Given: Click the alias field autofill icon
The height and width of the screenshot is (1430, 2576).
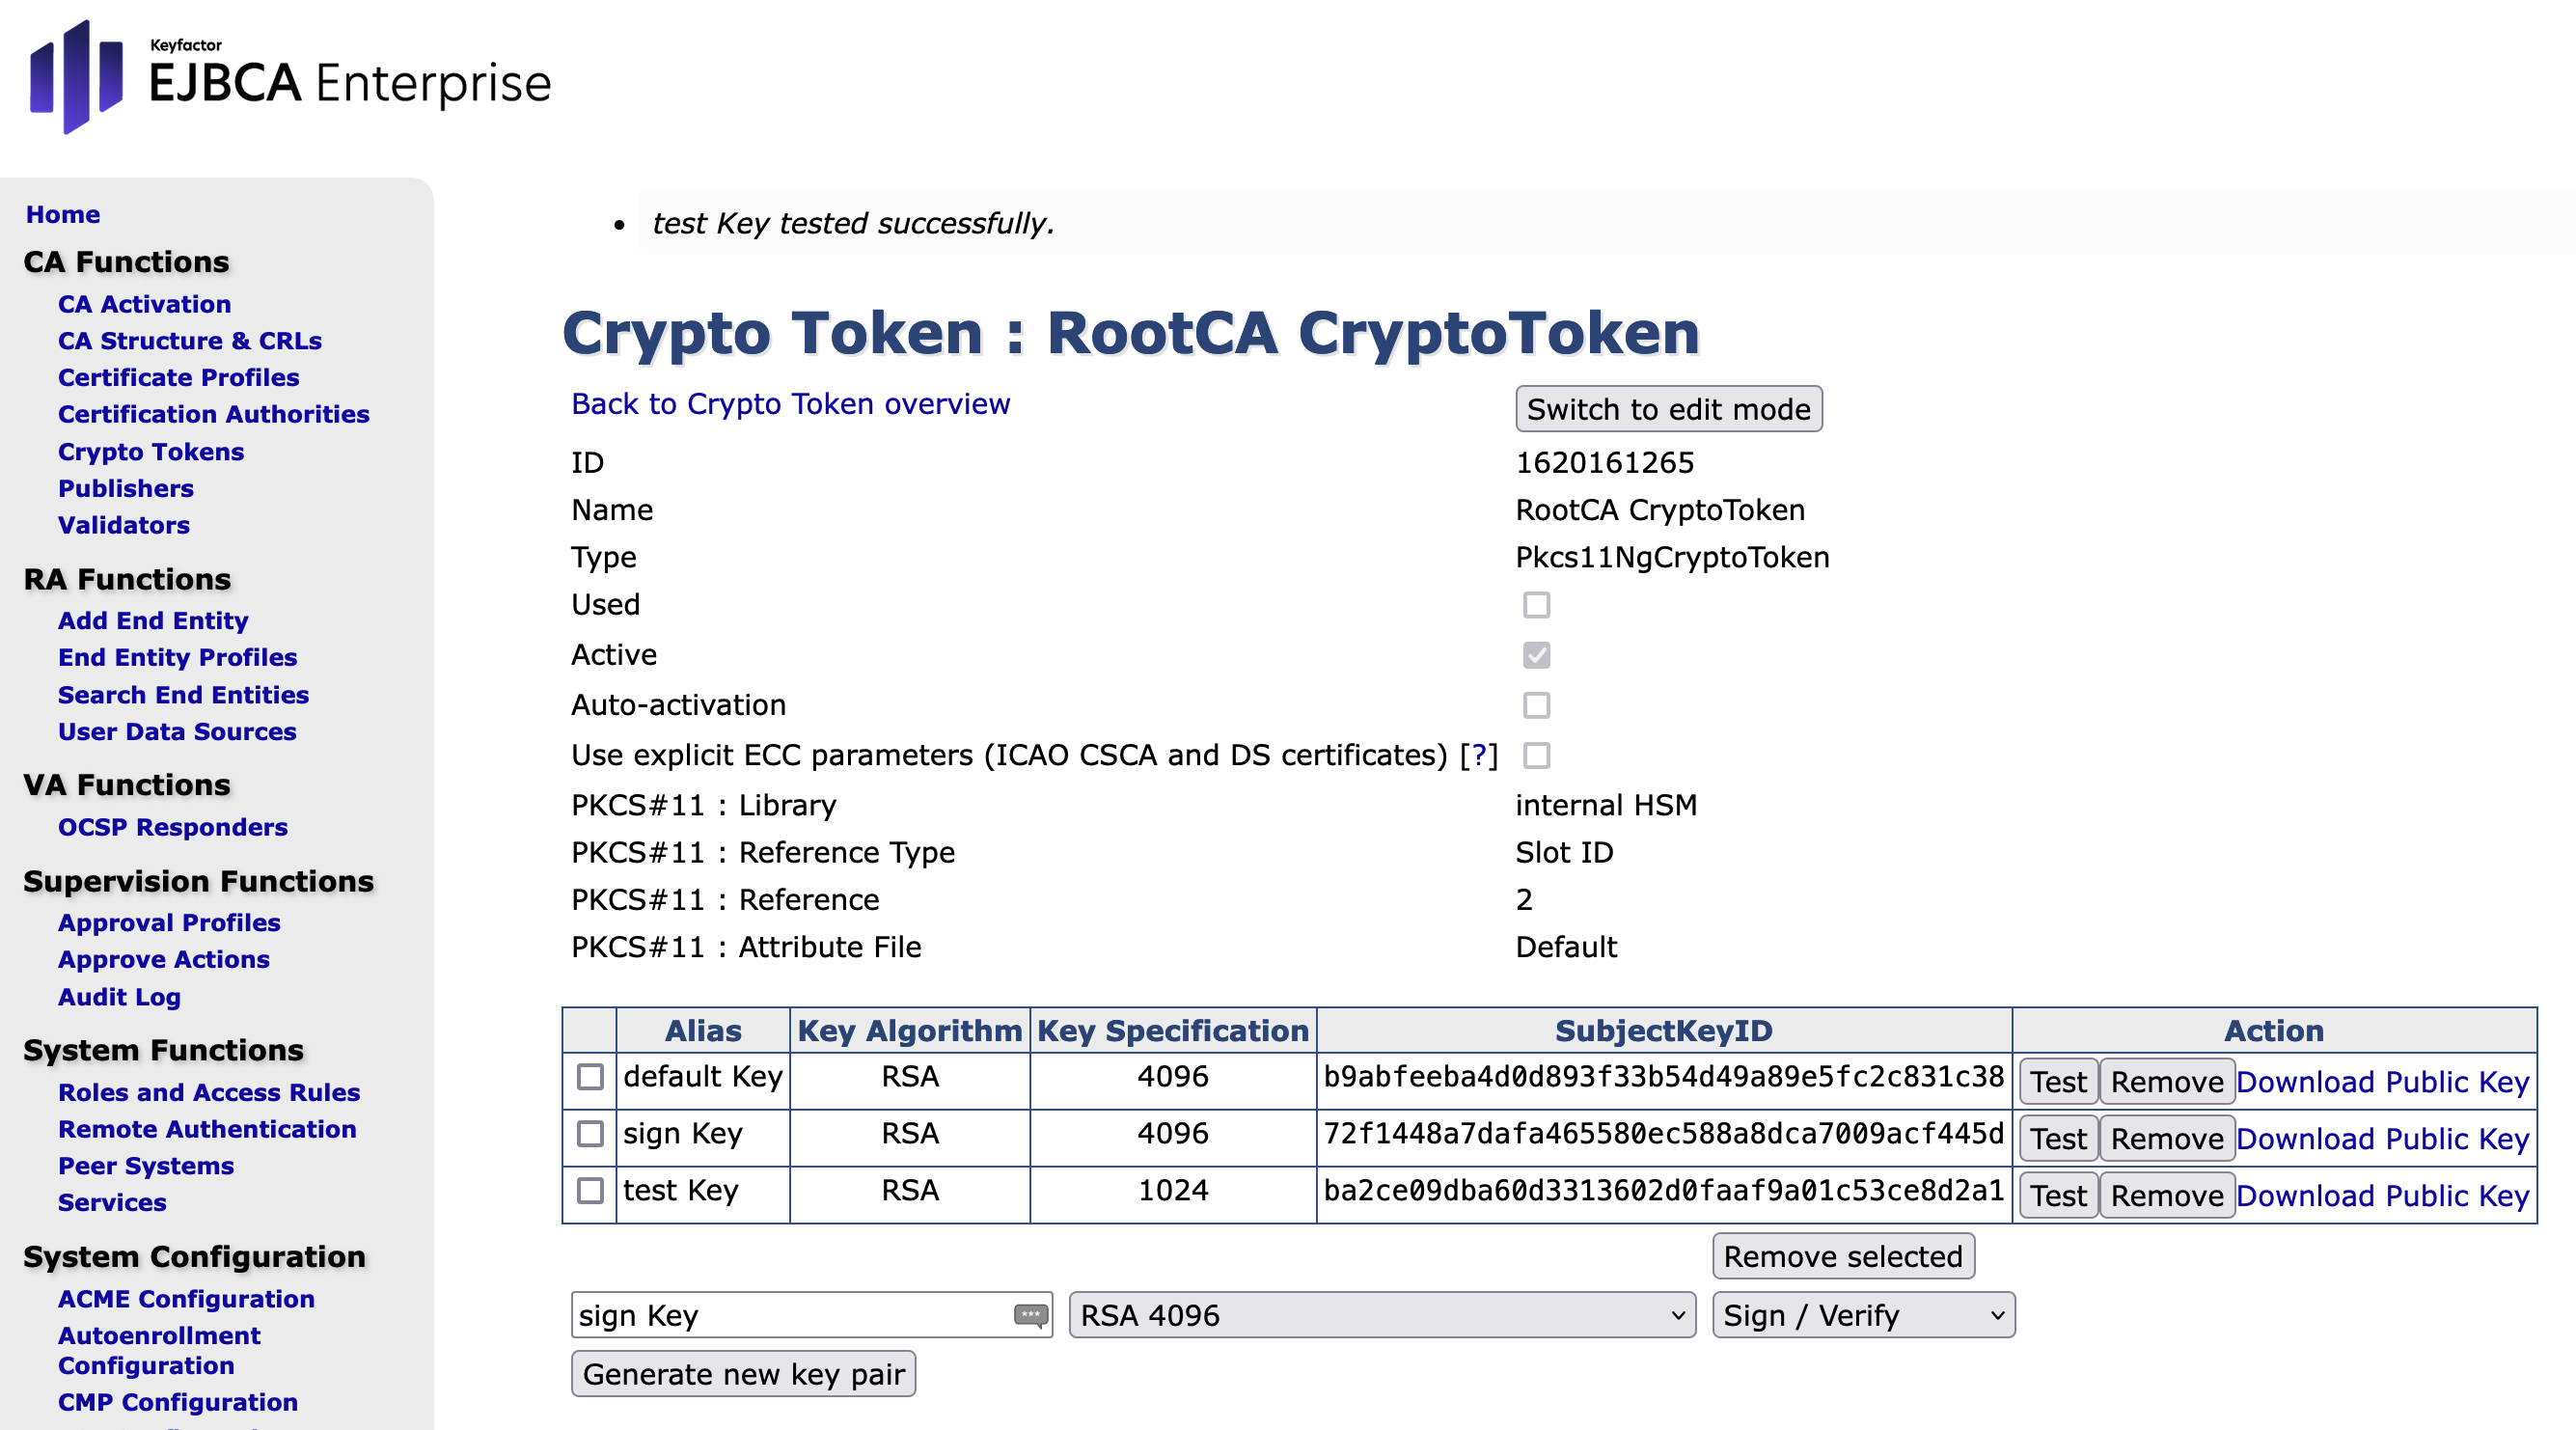Looking at the screenshot, I should tap(1030, 1314).
